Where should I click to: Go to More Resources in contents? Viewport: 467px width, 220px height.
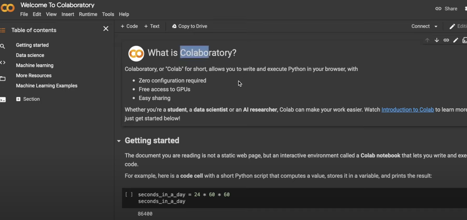point(34,75)
